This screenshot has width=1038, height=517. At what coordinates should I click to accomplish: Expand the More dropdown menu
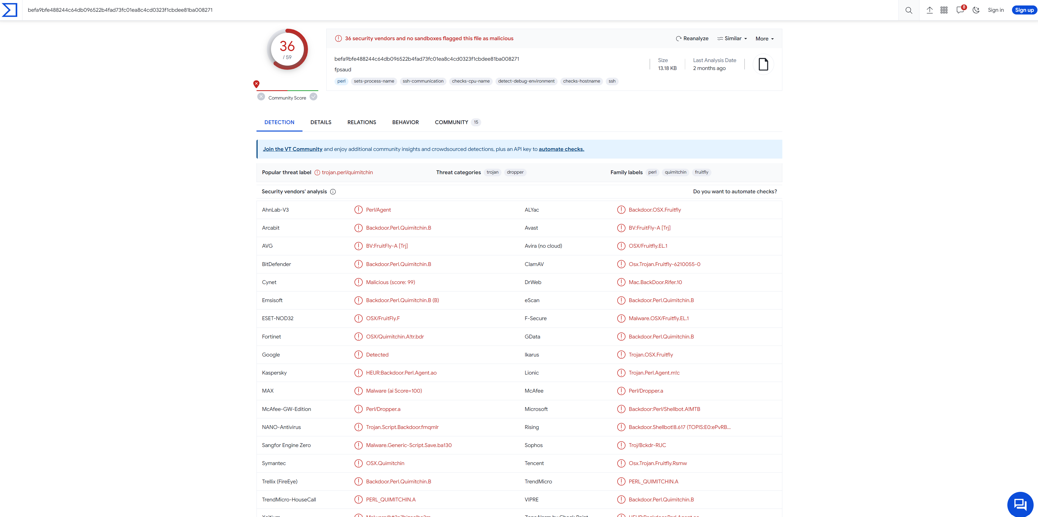coord(764,39)
